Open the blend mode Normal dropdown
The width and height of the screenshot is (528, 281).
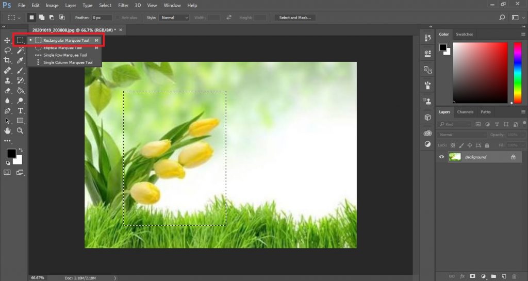[x=462, y=135]
